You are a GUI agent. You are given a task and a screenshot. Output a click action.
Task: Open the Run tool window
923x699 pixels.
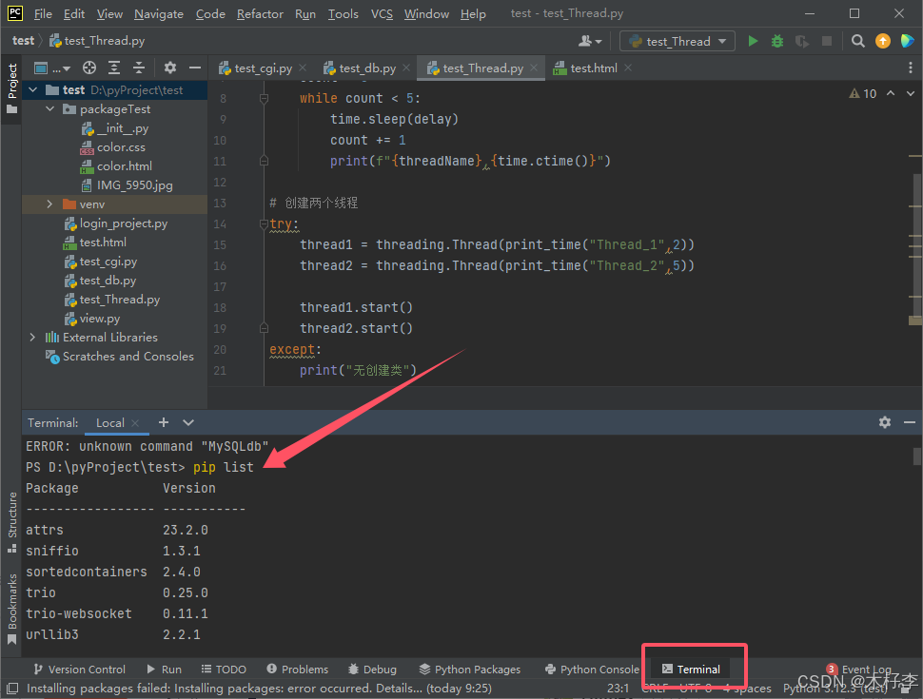coord(164,670)
